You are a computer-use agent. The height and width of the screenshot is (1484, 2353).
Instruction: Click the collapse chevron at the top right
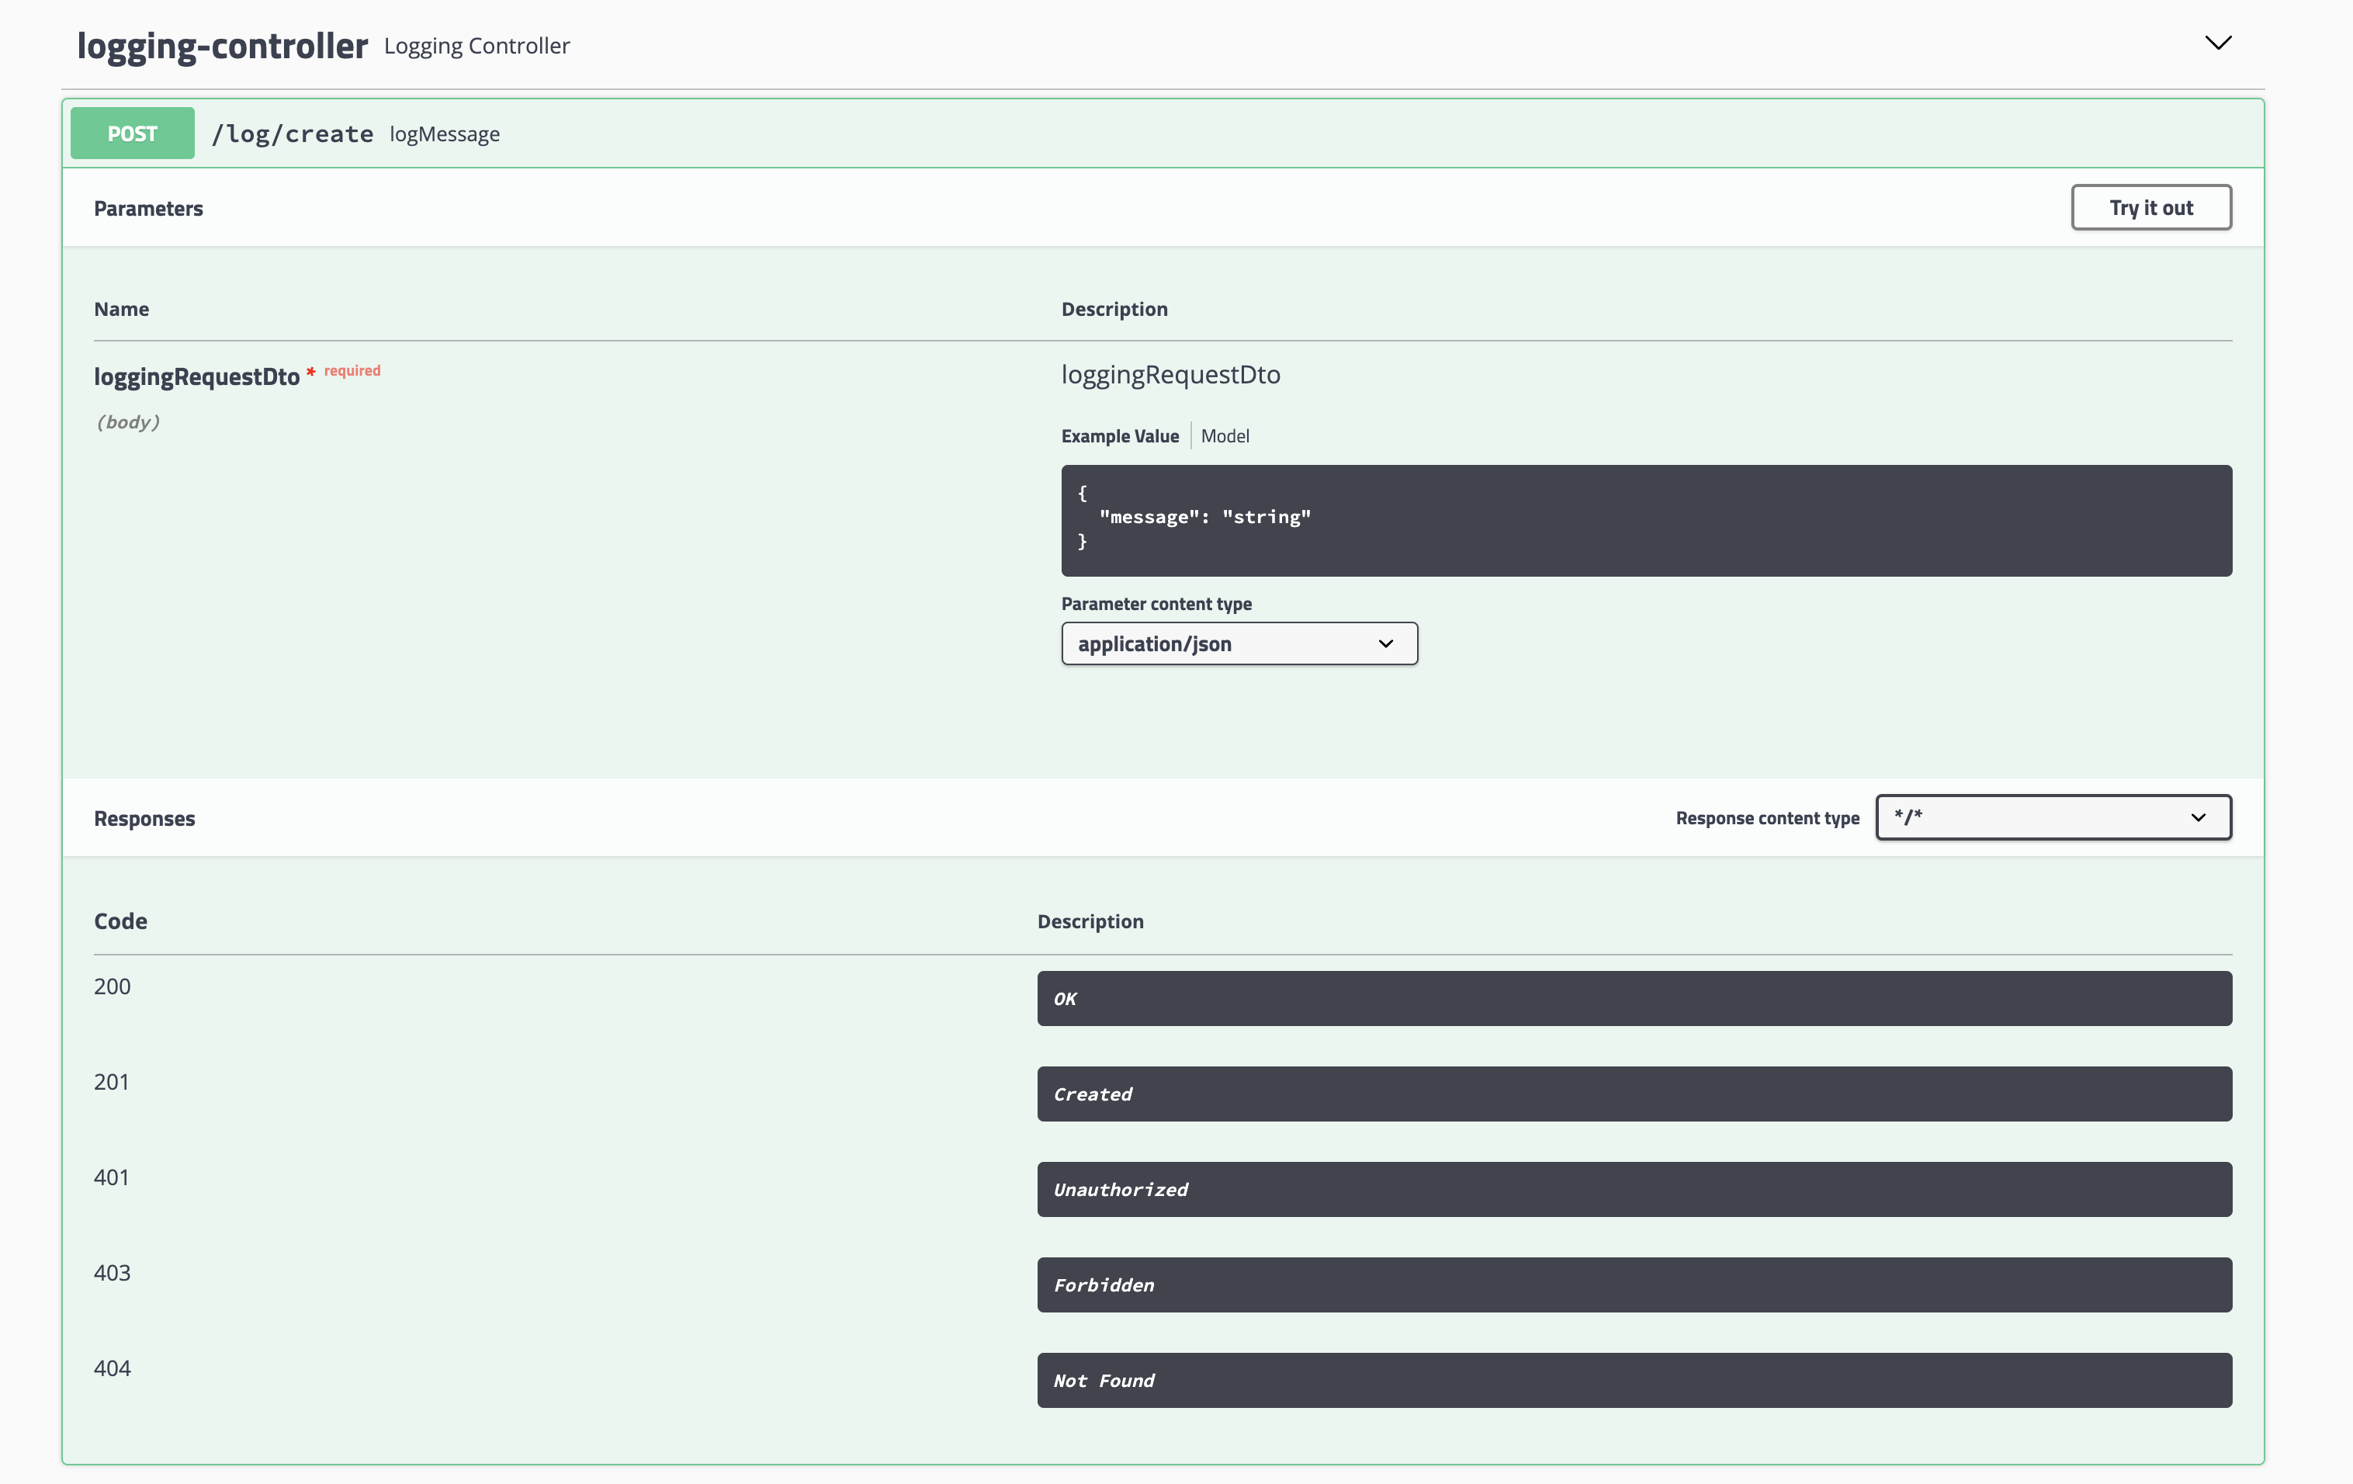point(2218,42)
